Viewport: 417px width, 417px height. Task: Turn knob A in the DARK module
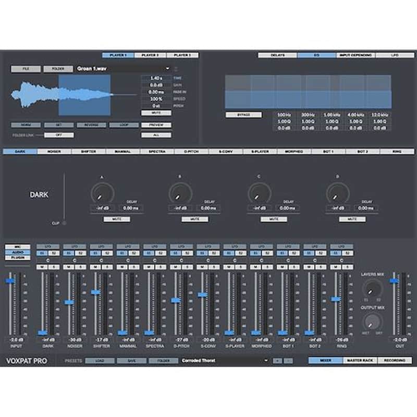point(102,193)
